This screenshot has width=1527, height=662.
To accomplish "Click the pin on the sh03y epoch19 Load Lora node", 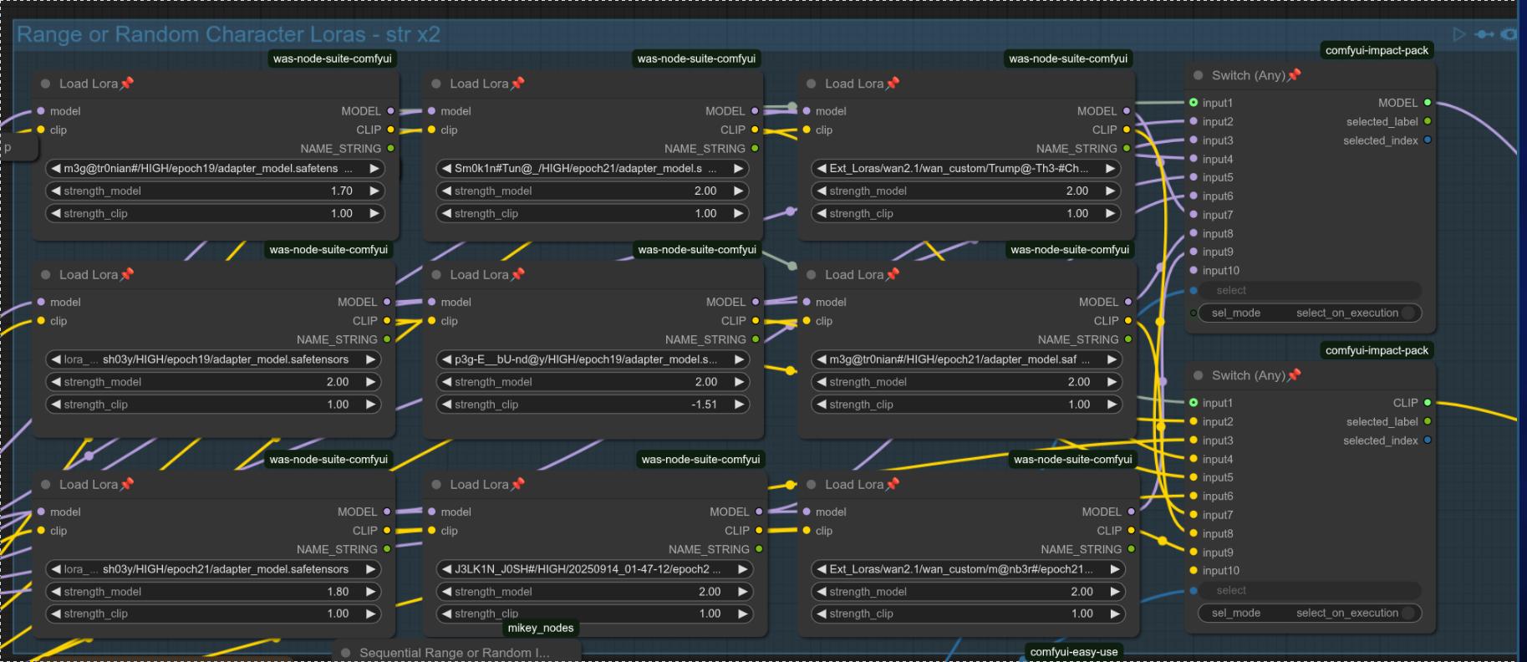I will click(x=126, y=275).
